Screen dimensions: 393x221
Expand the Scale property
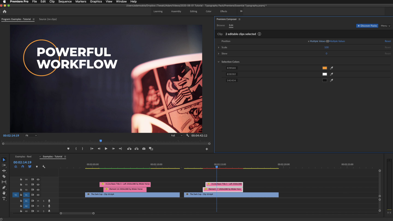[219, 47]
